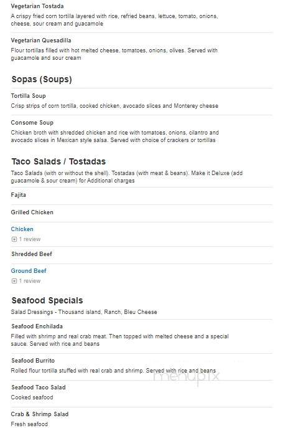Select the Seafood Enchilada item title

click(x=37, y=326)
